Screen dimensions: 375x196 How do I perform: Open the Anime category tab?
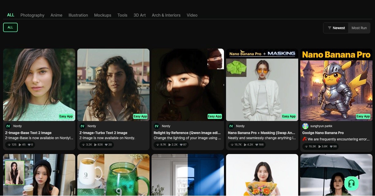pos(56,15)
